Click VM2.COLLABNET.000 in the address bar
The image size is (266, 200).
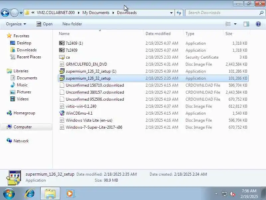click(x=56, y=13)
